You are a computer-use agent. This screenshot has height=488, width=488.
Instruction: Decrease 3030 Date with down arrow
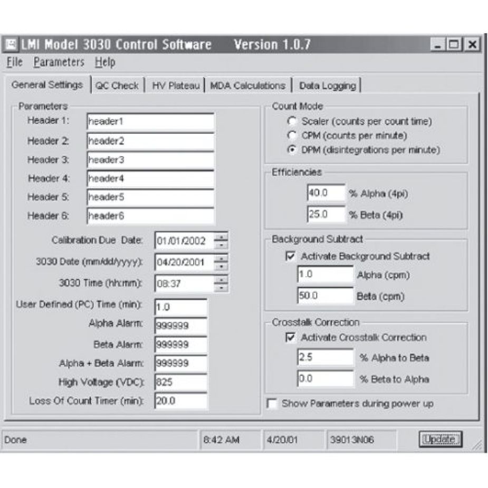tap(222, 265)
